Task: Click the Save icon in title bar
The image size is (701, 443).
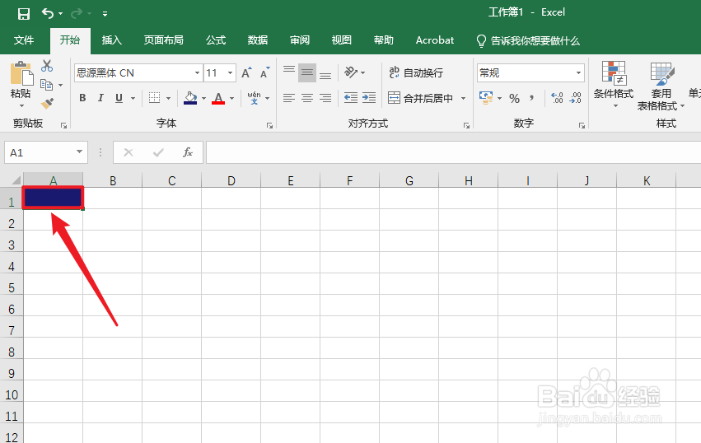Action: (x=24, y=13)
